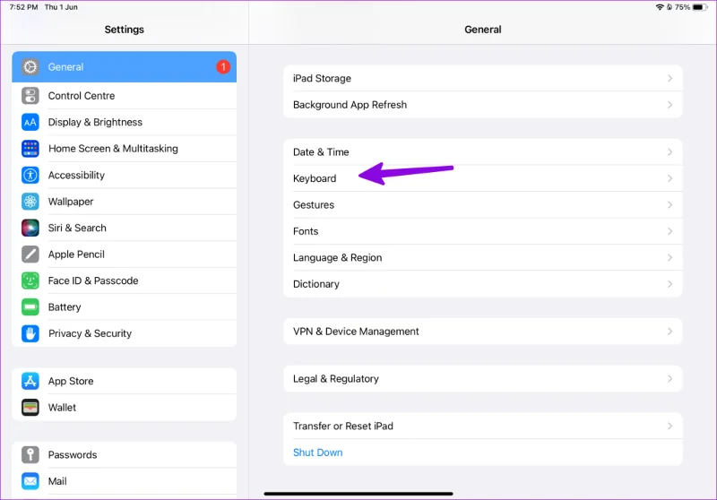Open the iPad Storage row
This screenshot has height=500, width=717.
tap(483, 78)
